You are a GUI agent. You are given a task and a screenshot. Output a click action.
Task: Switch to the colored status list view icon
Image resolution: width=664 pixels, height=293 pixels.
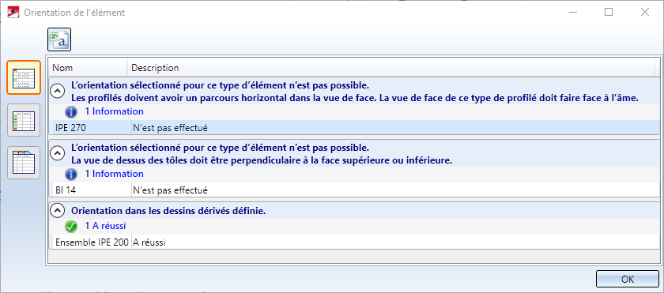24,120
